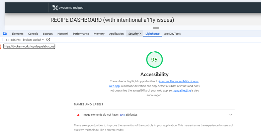Viewport: 261px width, 131px height.
Task: Click the 95 accessibility score gauge
Action: click(x=154, y=60)
